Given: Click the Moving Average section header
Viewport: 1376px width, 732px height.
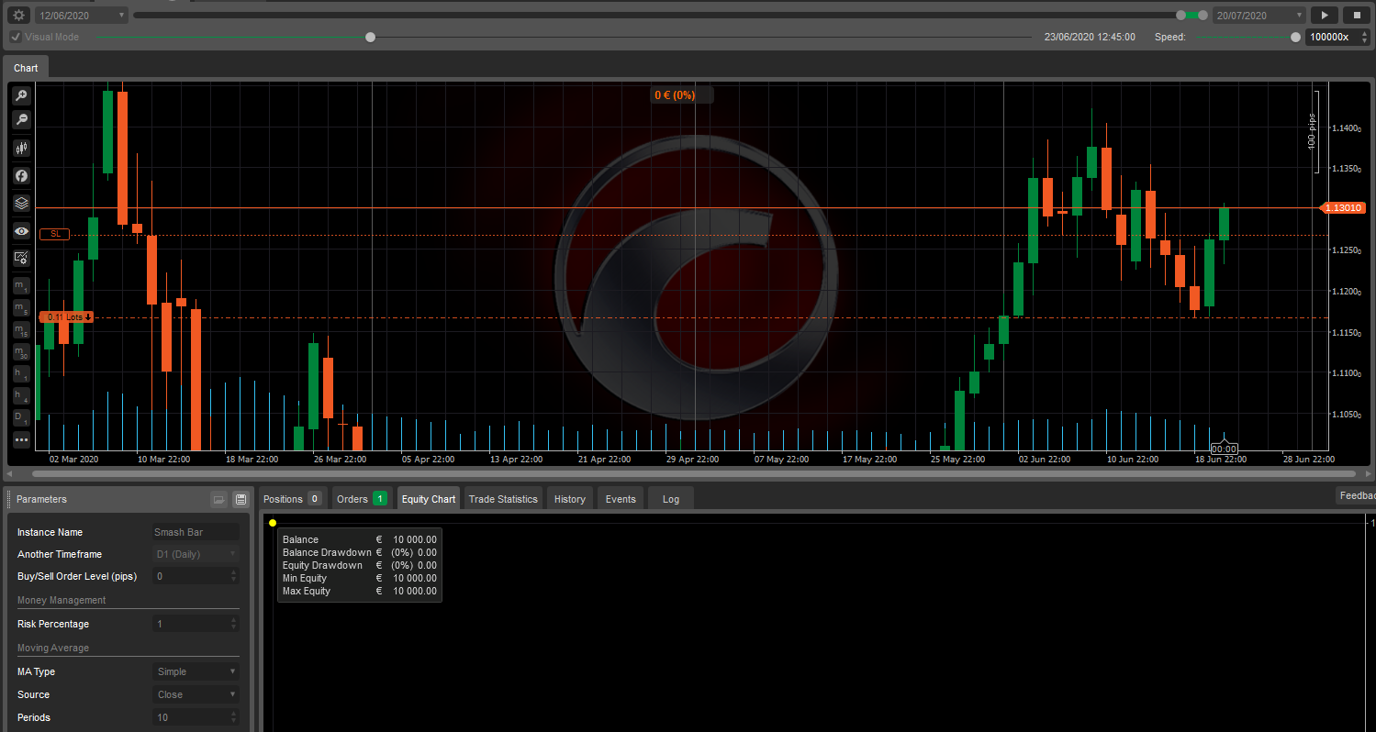Looking at the screenshot, I should (53, 648).
